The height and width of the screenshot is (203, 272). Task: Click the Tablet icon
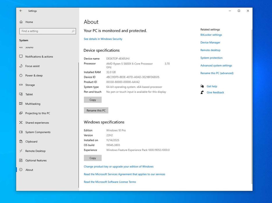tap(21, 94)
